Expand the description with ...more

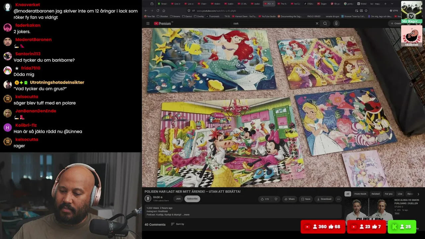click(x=186, y=215)
